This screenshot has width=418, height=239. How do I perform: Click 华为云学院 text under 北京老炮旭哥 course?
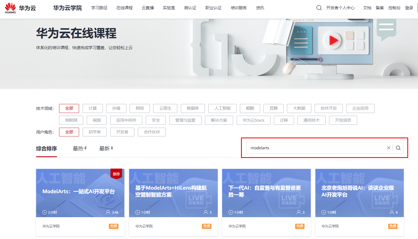click(x=330, y=226)
